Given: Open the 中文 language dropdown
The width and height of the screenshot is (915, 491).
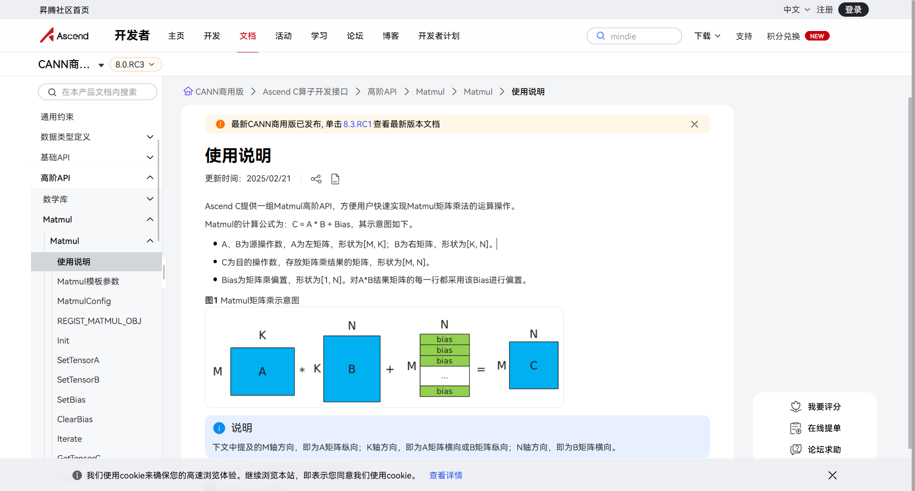Looking at the screenshot, I should coord(796,10).
